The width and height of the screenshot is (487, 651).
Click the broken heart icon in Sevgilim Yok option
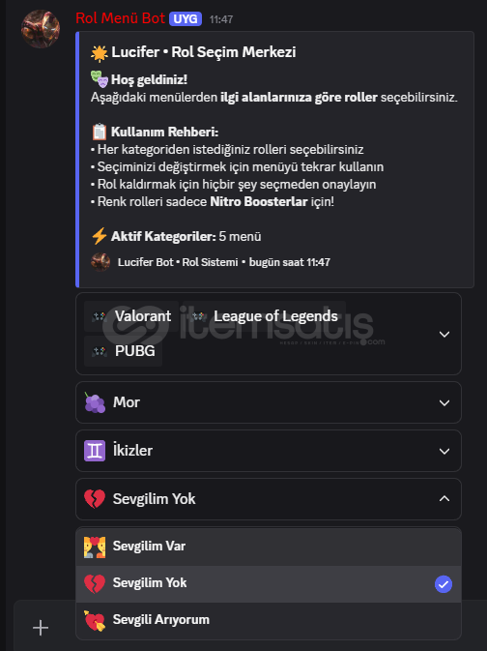95,583
